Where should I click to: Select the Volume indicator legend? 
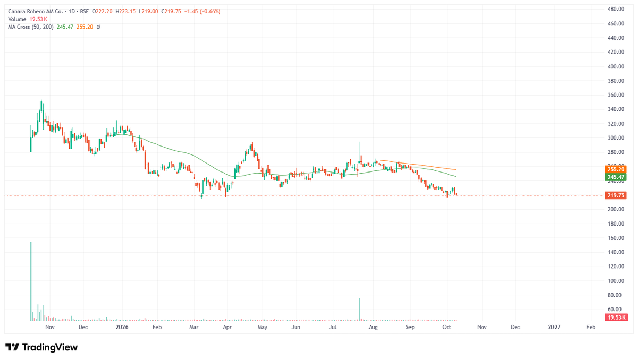pyautogui.click(x=16, y=19)
